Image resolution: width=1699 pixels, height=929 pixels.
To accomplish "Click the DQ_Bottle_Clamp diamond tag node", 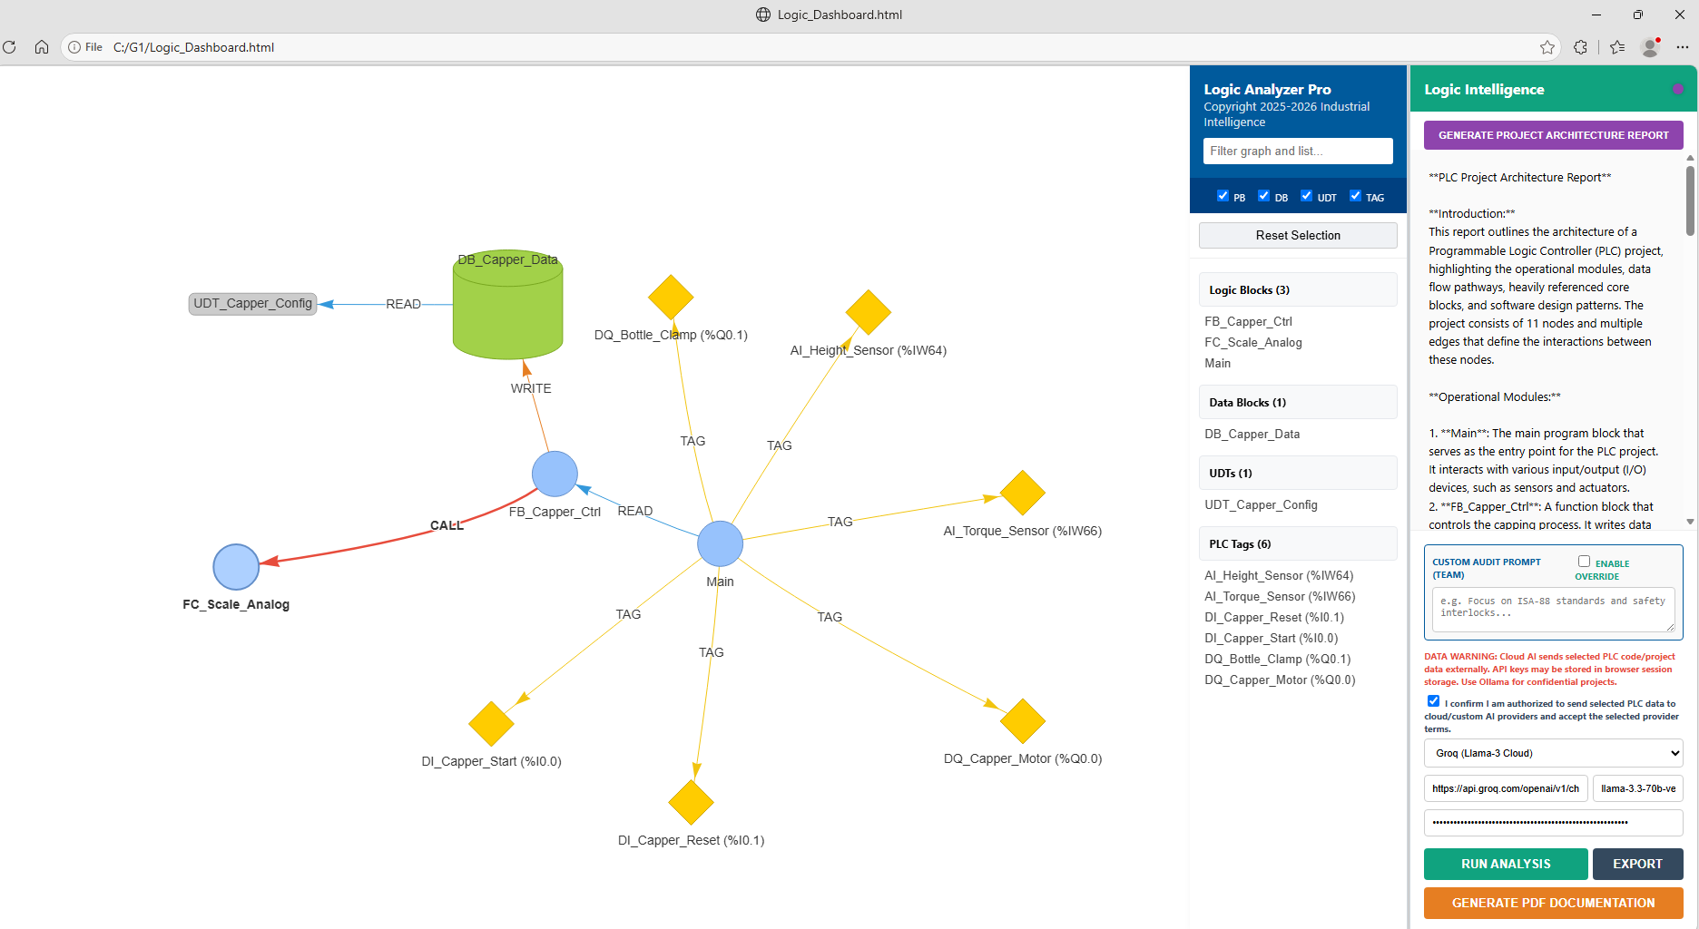I will tap(671, 297).
